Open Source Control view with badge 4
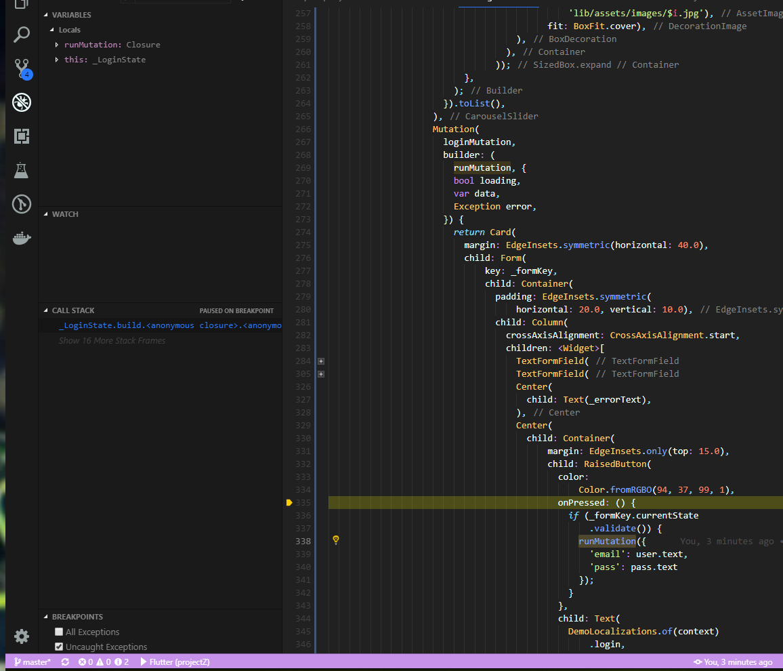The height and width of the screenshot is (671, 783). click(22, 68)
